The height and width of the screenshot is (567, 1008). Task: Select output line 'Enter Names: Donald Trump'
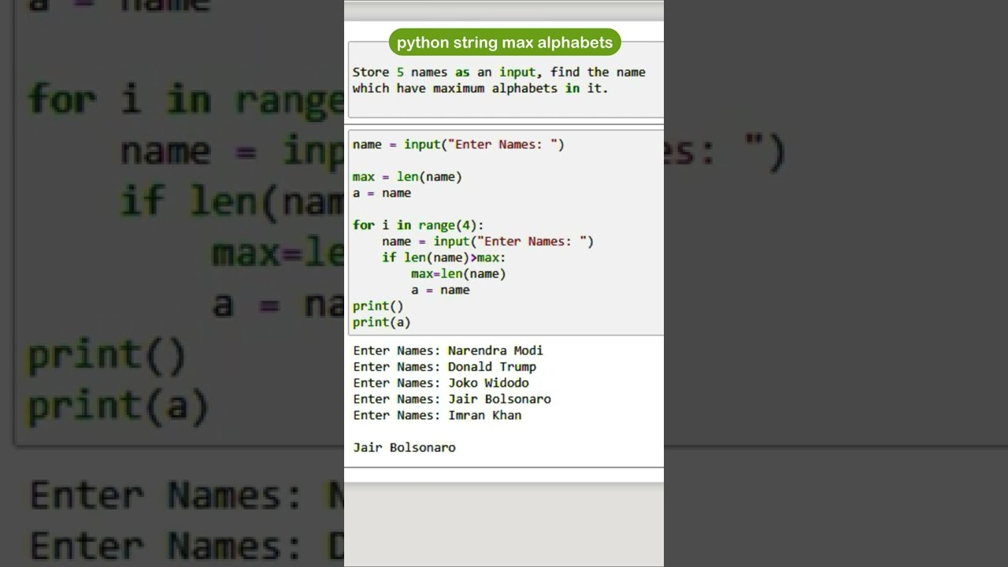coord(445,367)
